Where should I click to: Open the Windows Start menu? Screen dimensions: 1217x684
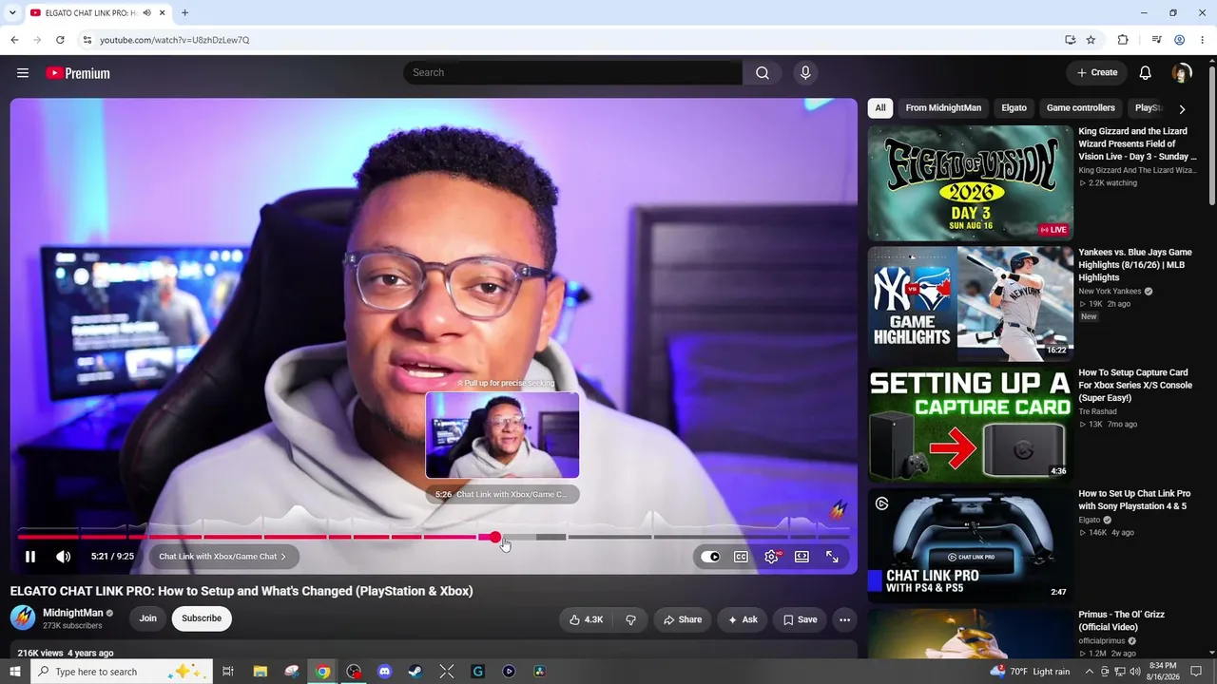pyautogui.click(x=14, y=672)
